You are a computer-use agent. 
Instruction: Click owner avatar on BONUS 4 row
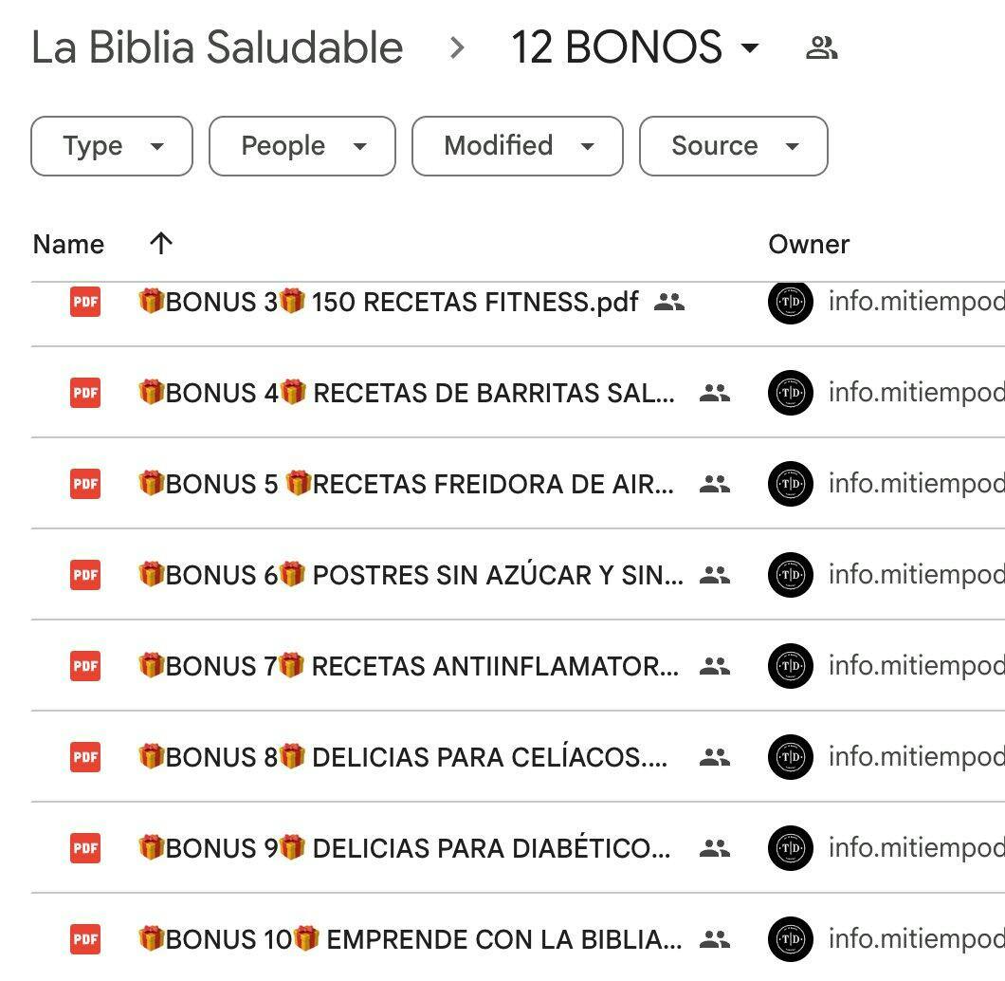(790, 393)
